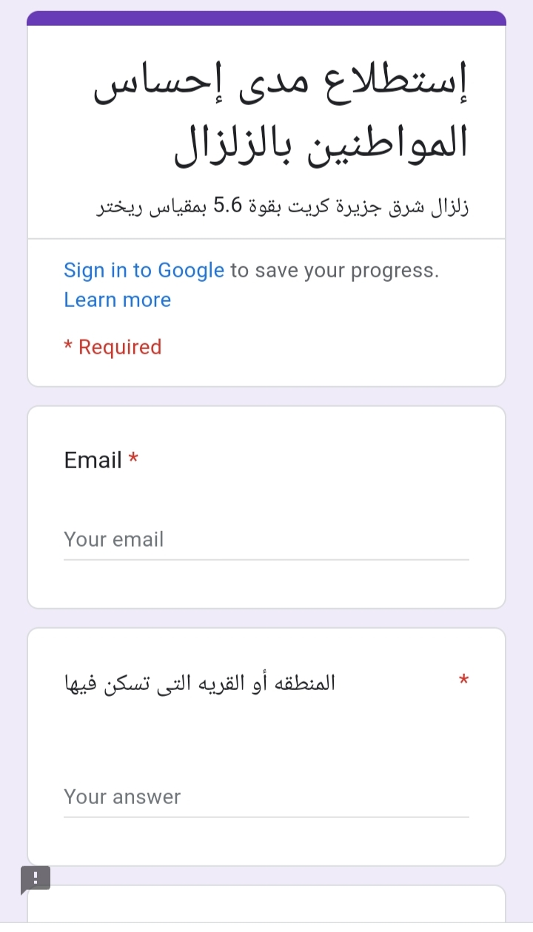Click the divider line below the form description
The image size is (533, 932).
266,239
